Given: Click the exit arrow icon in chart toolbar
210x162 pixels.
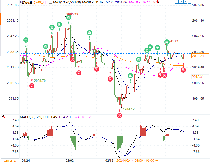Looking at the screenshot, I should pyautogui.click(x=189, y=2).
